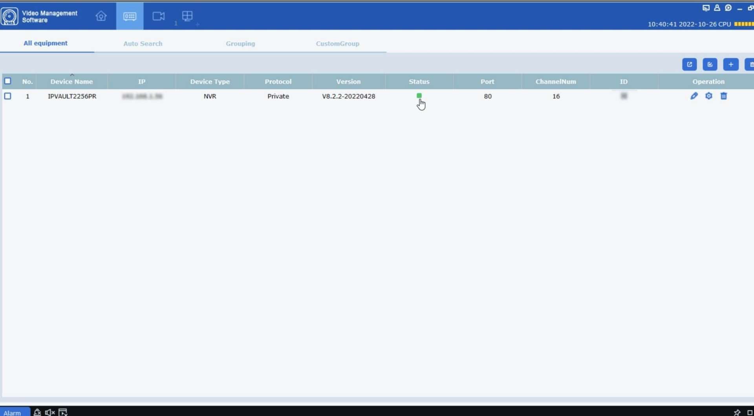Open the user account icon in title bar
Image resolution: width=754 pixels, height=416 pixels.
tap(717, 7)
